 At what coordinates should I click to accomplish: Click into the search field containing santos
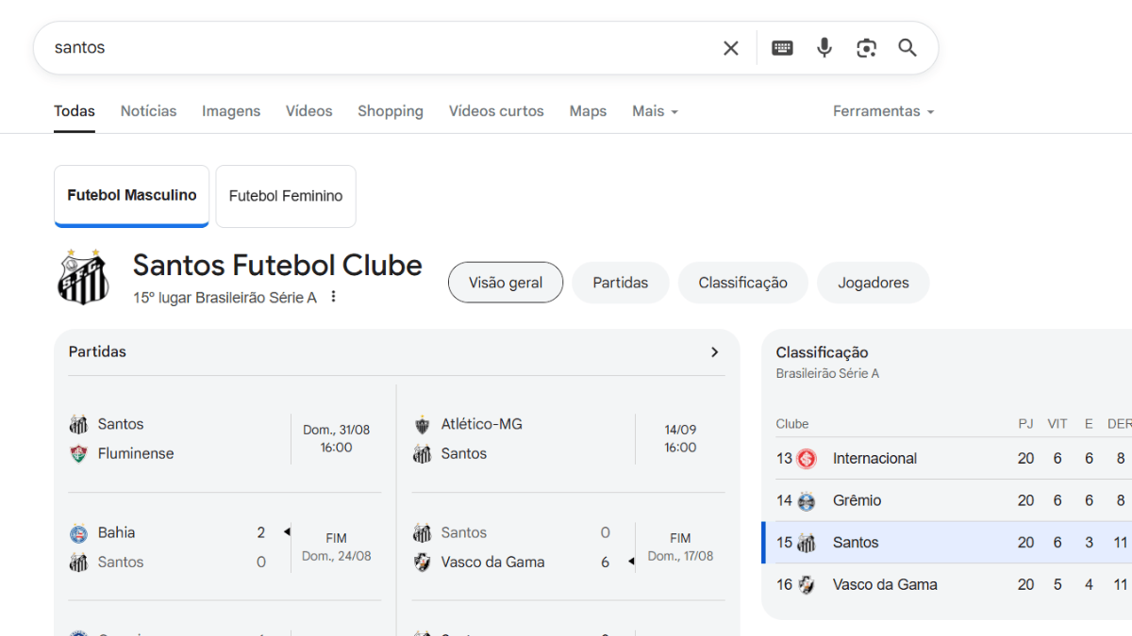(x=377, y=48)
